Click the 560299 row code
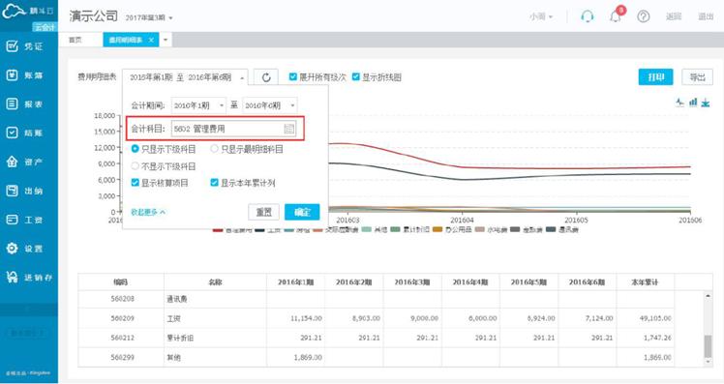This screenshot has height=384, width=724. (122, 357)
